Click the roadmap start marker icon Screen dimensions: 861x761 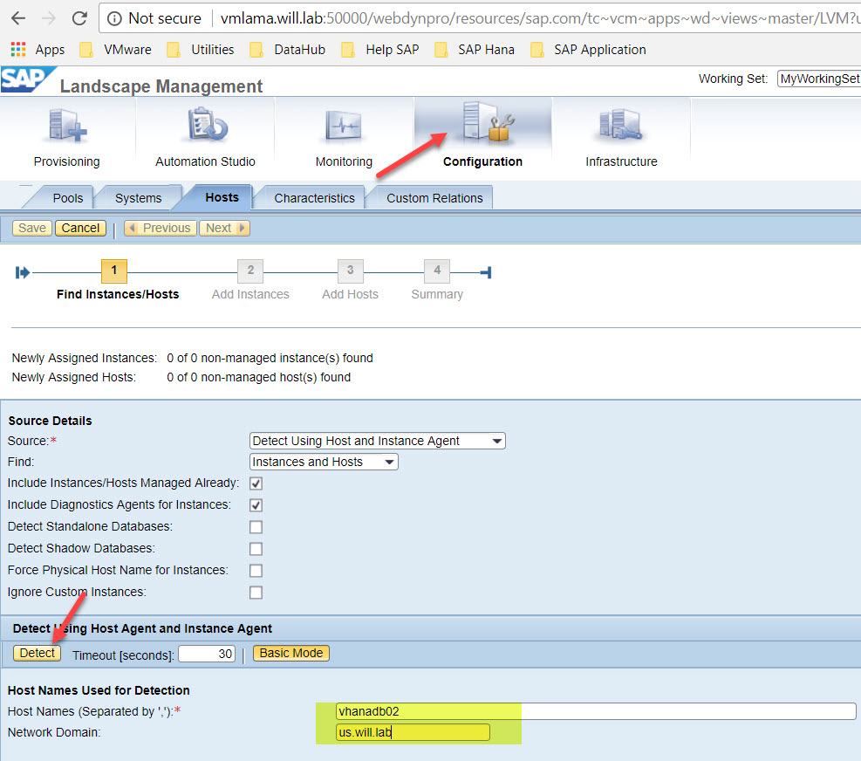23,272
